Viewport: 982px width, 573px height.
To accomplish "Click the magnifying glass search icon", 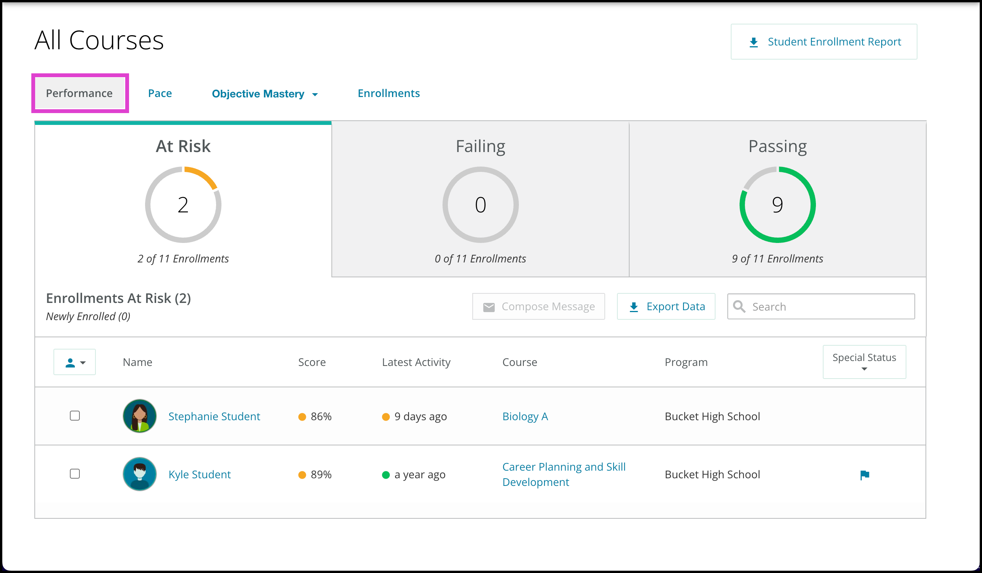I will click(x=739, y=306).
